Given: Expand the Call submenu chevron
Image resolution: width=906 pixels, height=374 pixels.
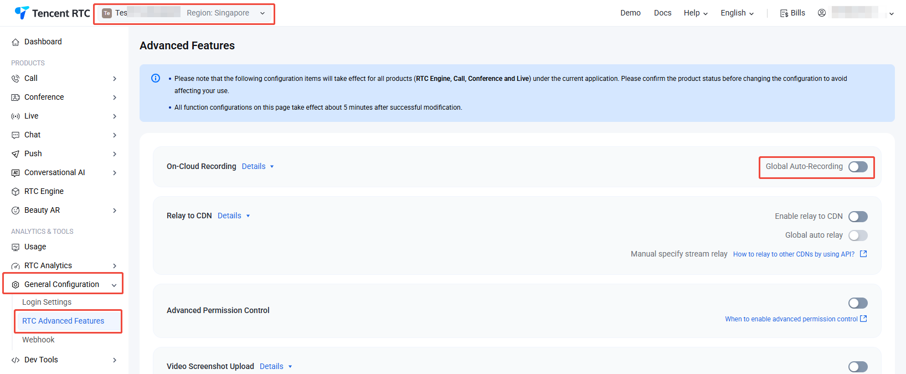Looking at the screenshot, I should coord(115,79).
